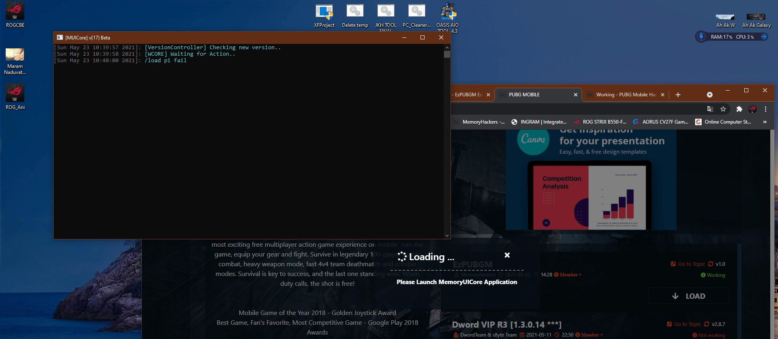
Task: Click scroll-down arrow in MUICore console
Action: point(447,235)
